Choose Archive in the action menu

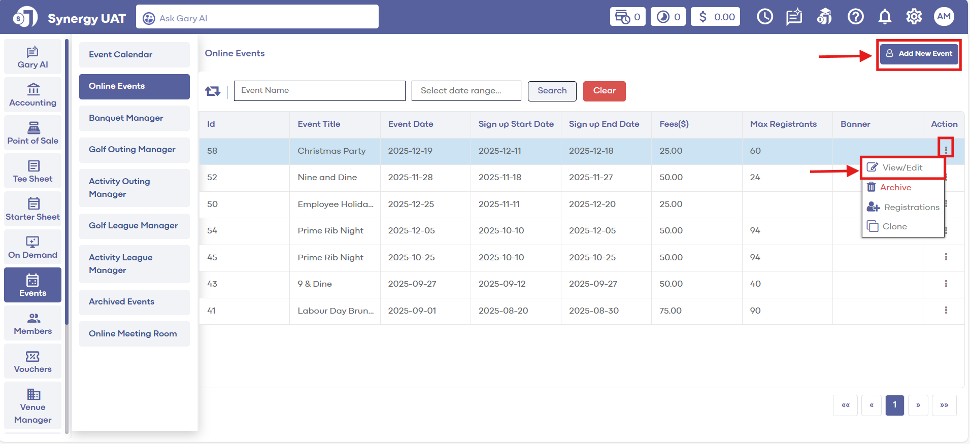pyautogui.click(x=895, y=187)
